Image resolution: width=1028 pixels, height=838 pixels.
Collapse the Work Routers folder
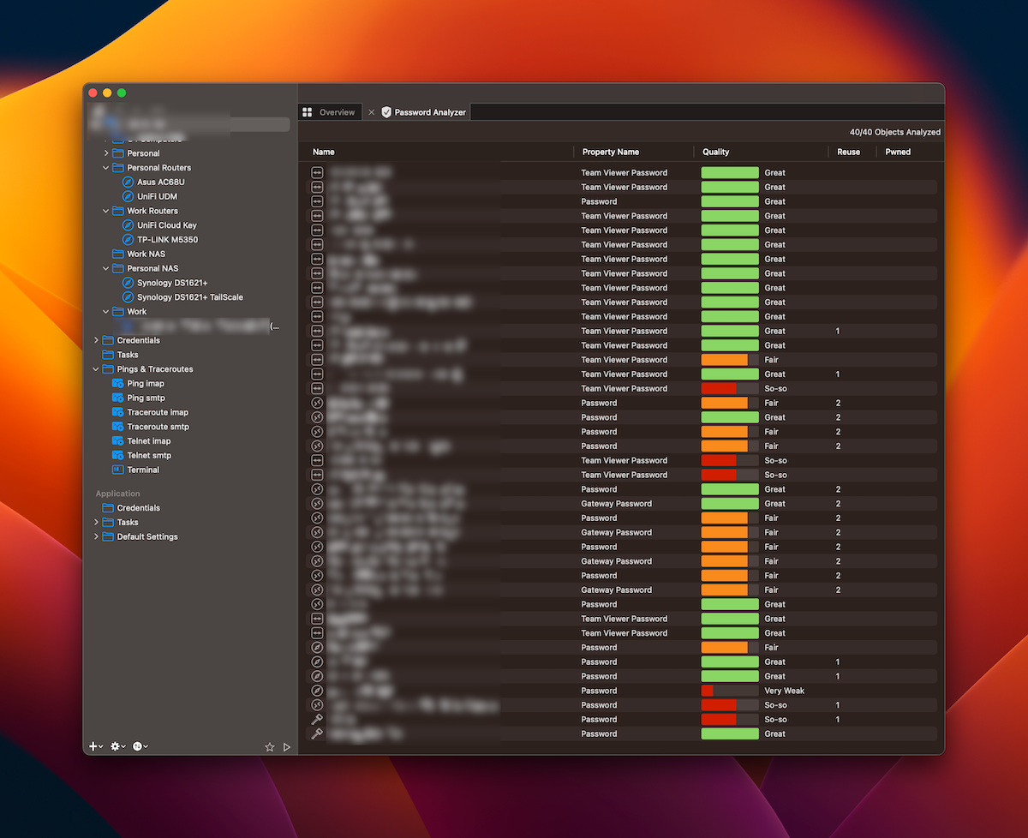[x=106, y=211]
